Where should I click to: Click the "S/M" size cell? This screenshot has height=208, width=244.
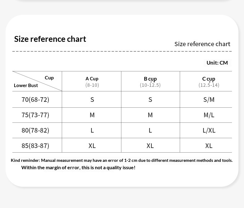(209, 99)
